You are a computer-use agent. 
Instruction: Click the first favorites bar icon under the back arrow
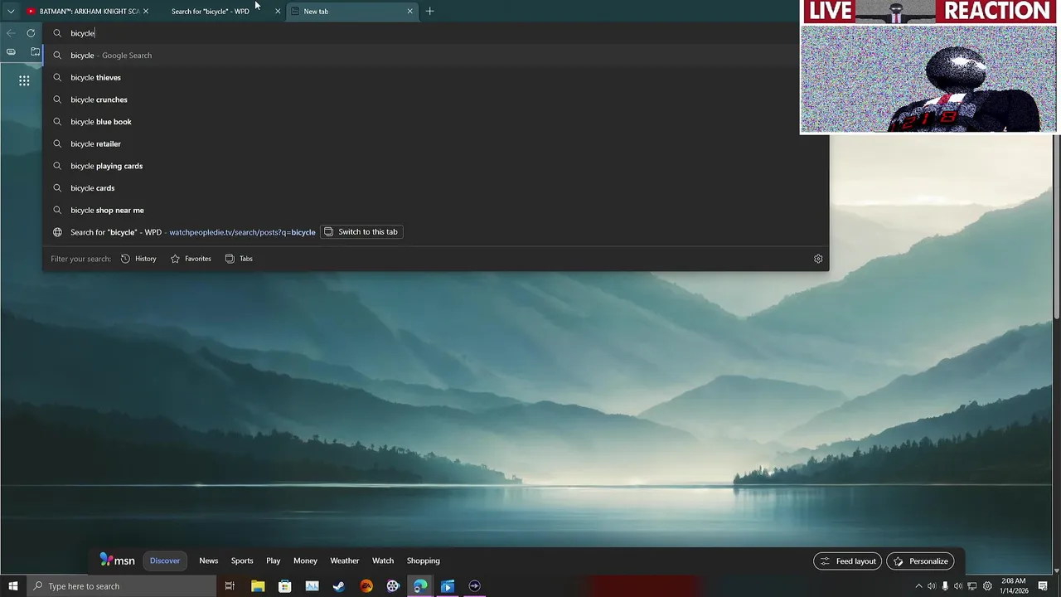coord(11,51)
